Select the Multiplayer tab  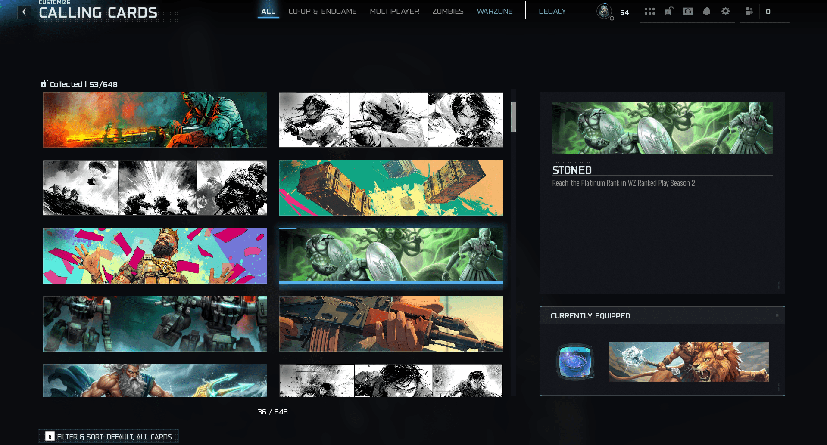(x=394, y=11)
